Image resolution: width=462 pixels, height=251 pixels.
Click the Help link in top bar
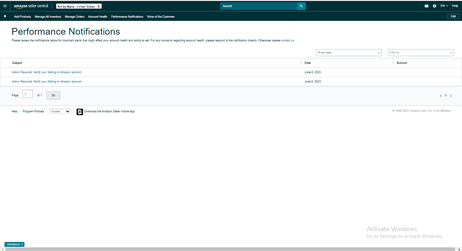coord(455,6)
